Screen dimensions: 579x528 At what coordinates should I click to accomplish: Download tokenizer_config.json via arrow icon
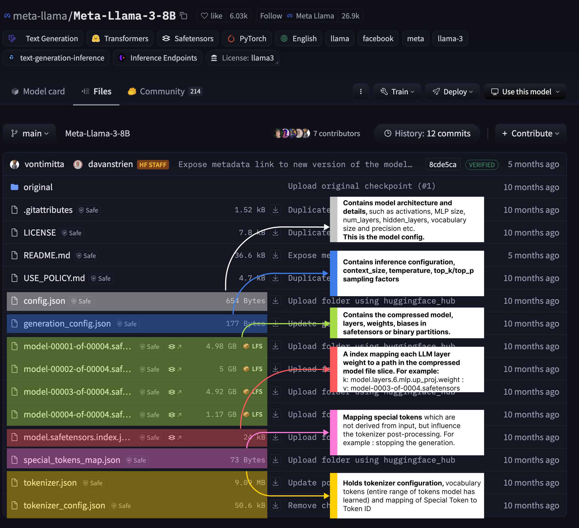tap(276, 505)
